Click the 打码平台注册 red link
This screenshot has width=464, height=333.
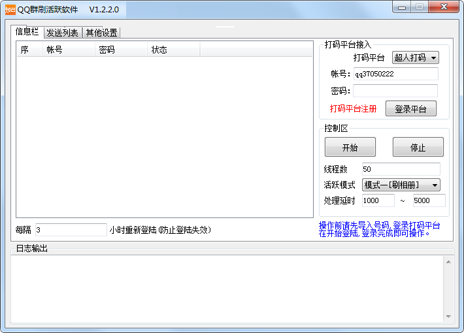coord(353,109)
